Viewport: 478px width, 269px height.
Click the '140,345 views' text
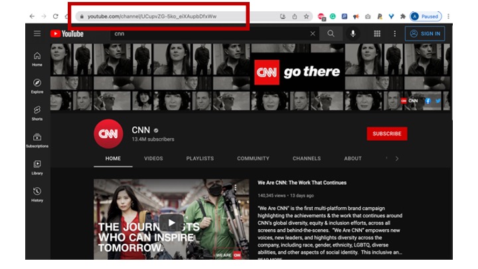272,195
